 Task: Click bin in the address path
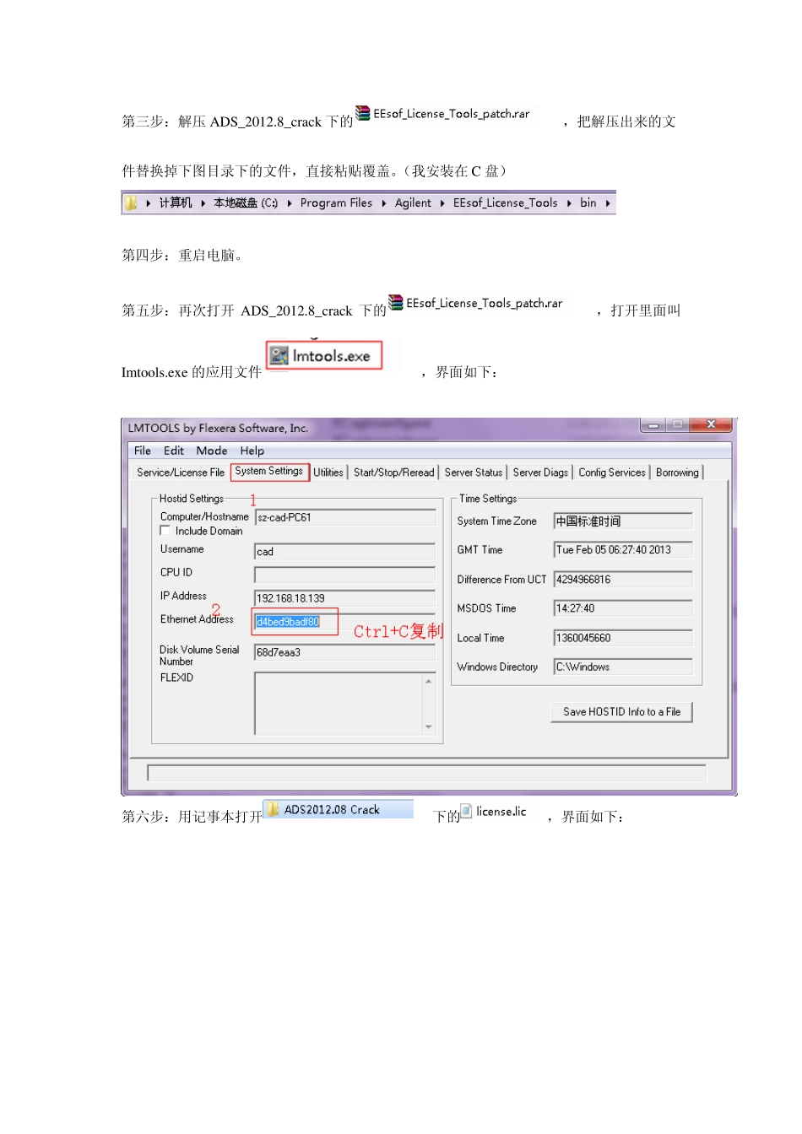[588, 202]
